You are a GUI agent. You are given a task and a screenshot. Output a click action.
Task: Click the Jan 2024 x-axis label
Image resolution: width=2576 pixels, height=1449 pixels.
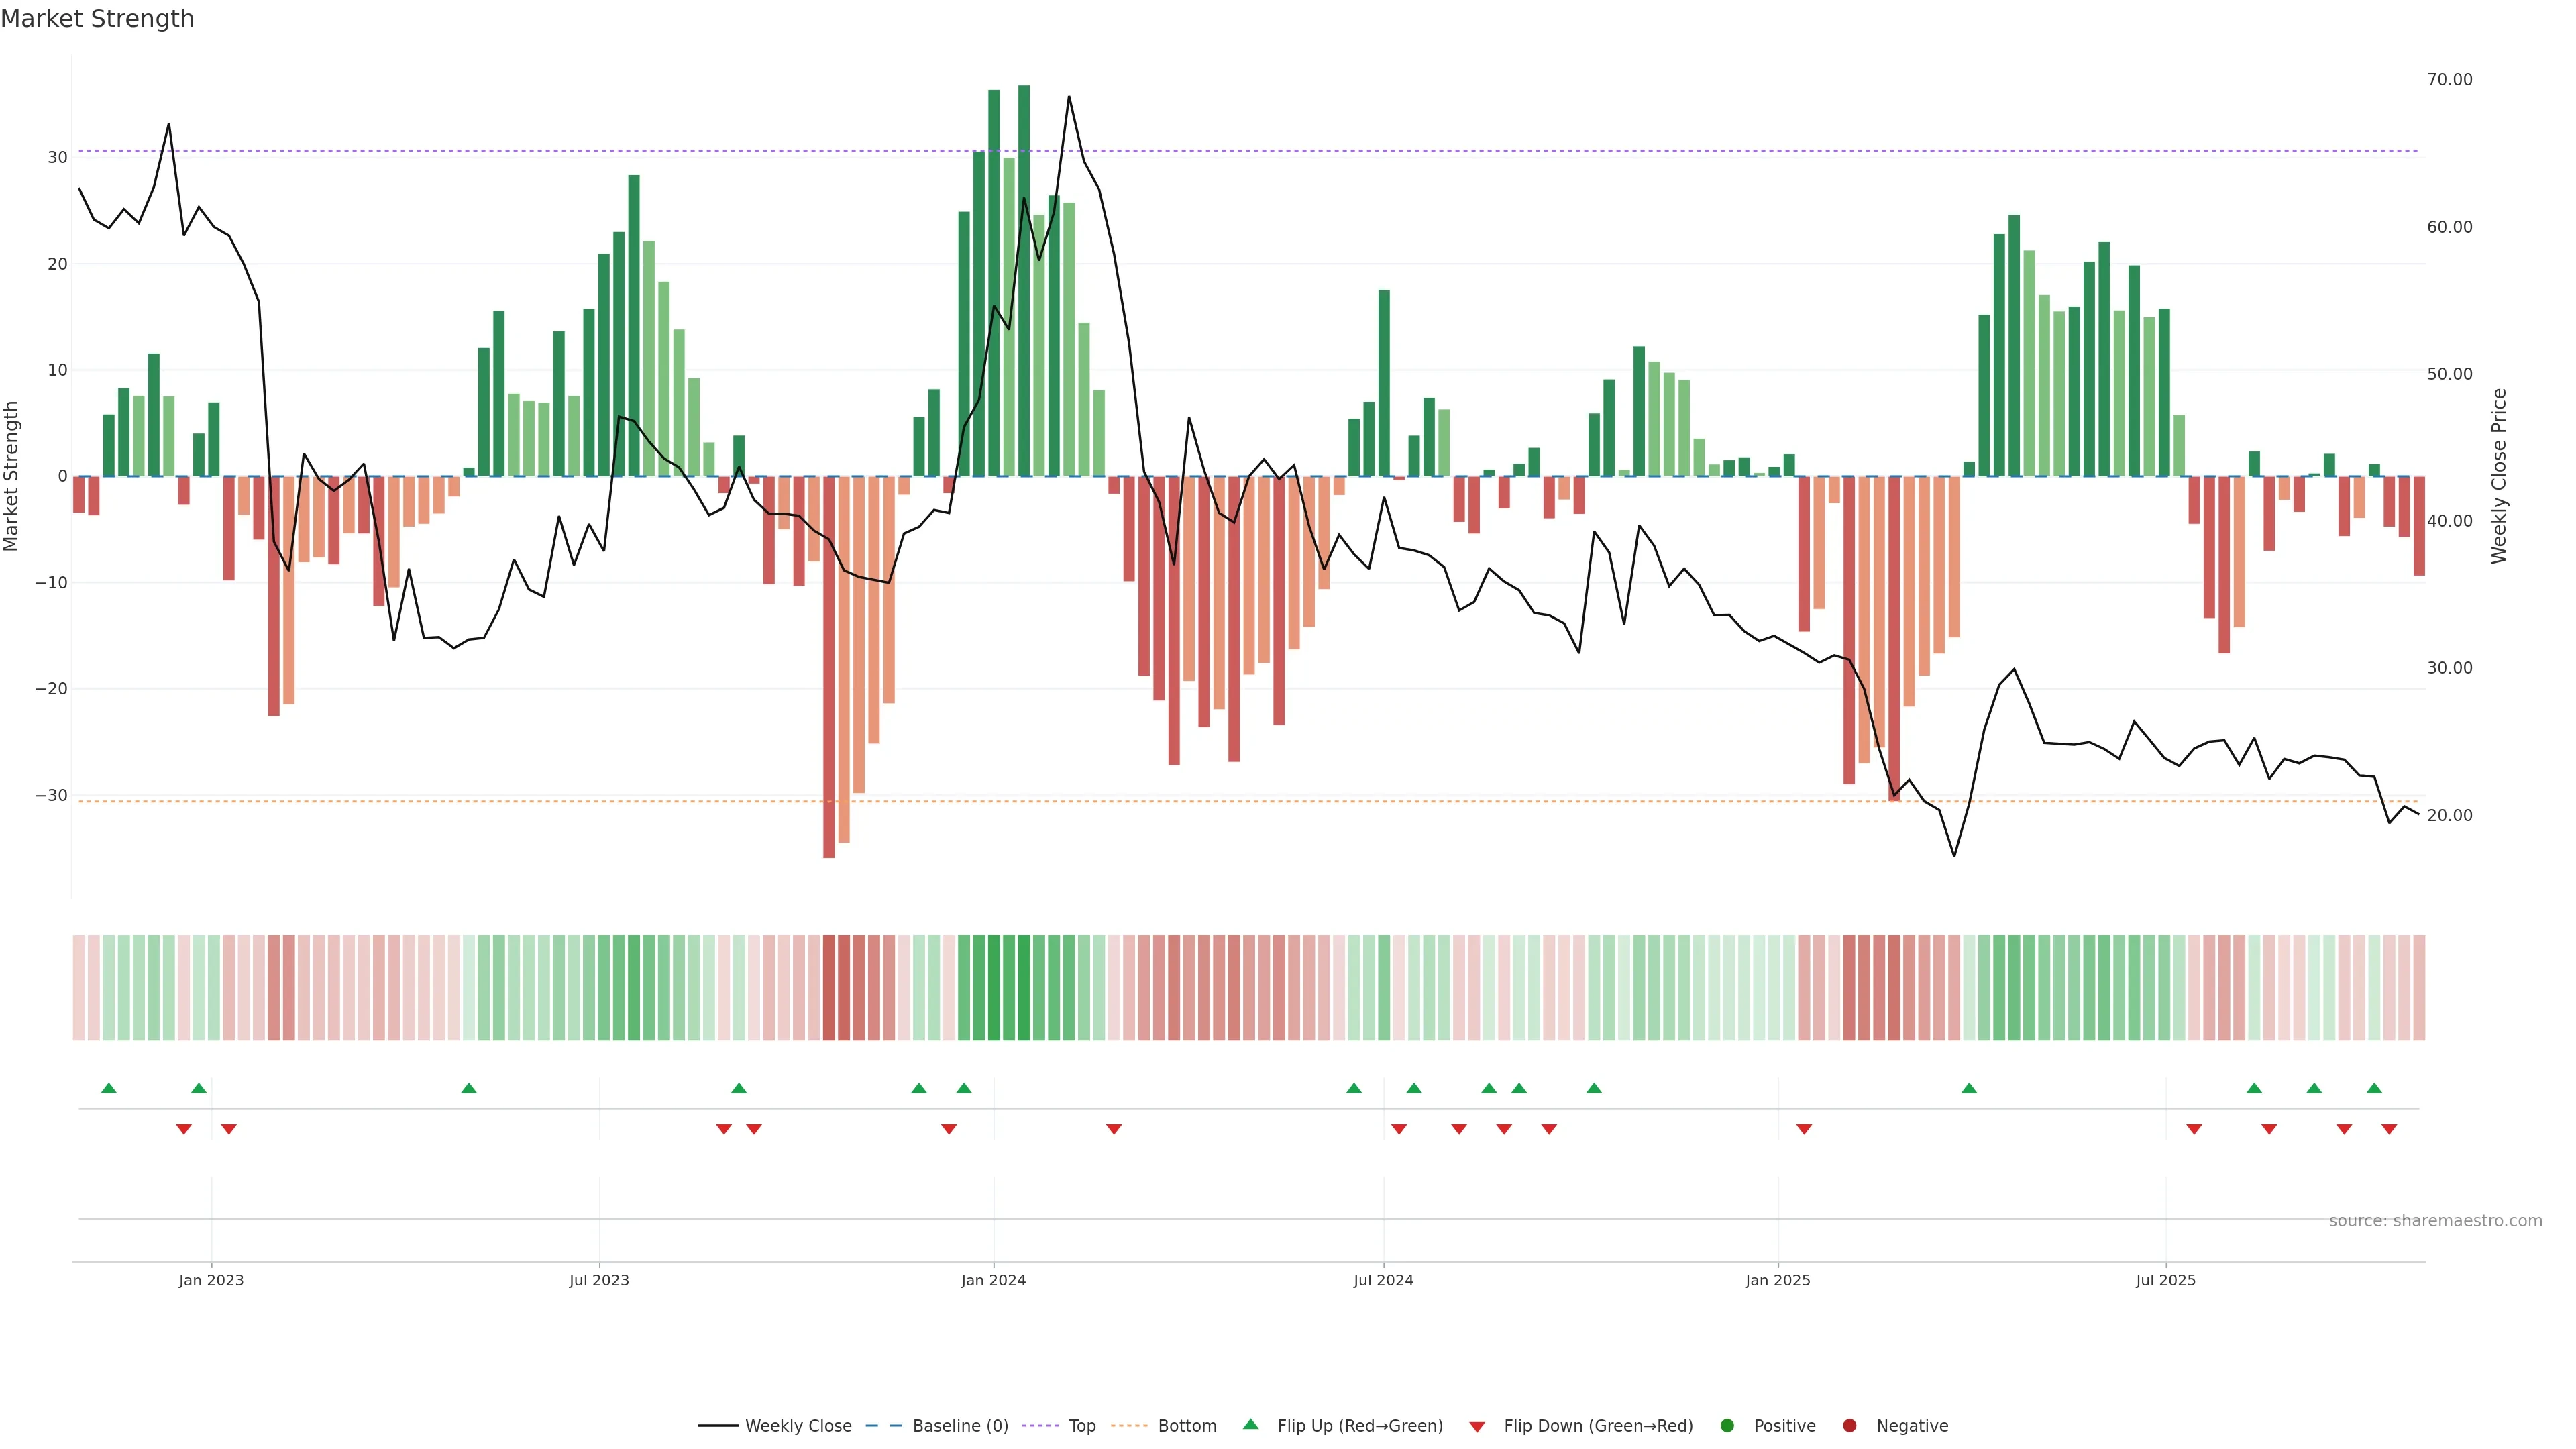tap(993, 1280)
